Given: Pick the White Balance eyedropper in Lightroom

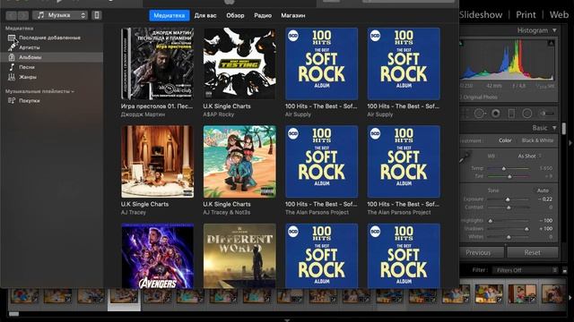Looking at the screenshot, I should coord(465,157).
